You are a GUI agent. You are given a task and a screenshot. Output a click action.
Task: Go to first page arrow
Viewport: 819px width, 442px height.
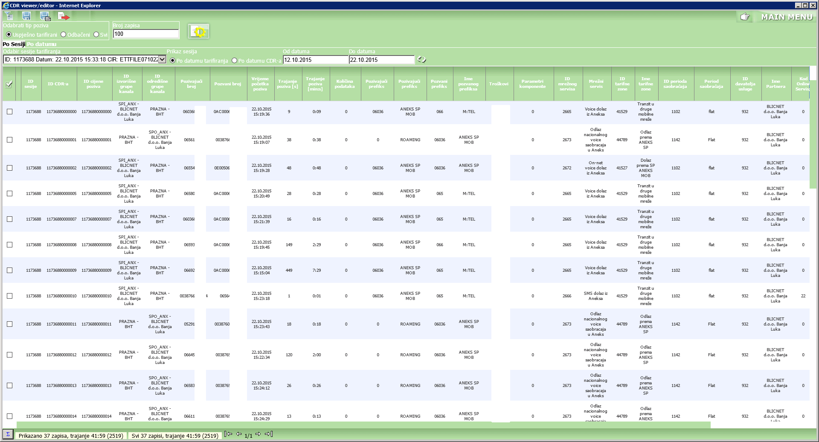229,434
